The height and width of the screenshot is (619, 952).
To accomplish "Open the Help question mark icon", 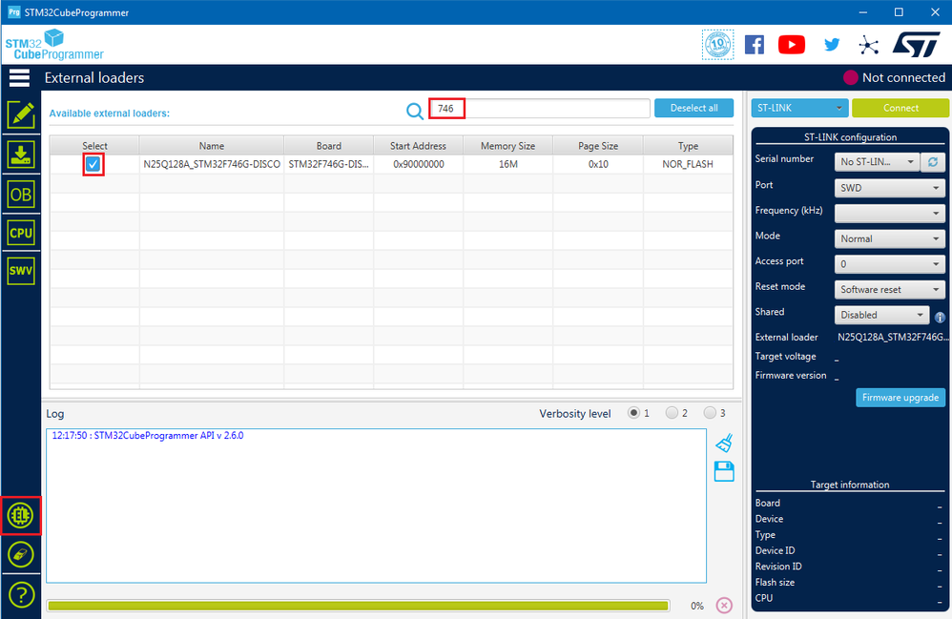I will click(x=21, y=595).
